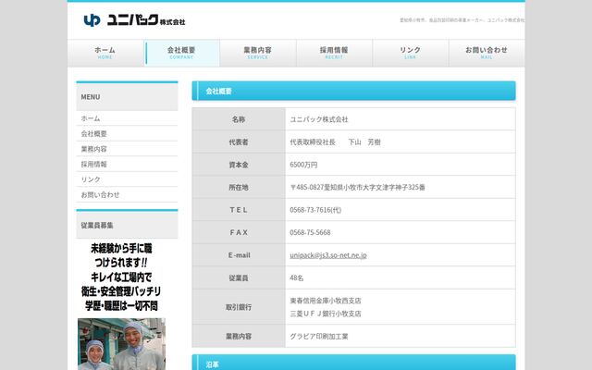The image size is (592, 370).
Task: Click the capital value 6500万円
Action: pos(303,165)
